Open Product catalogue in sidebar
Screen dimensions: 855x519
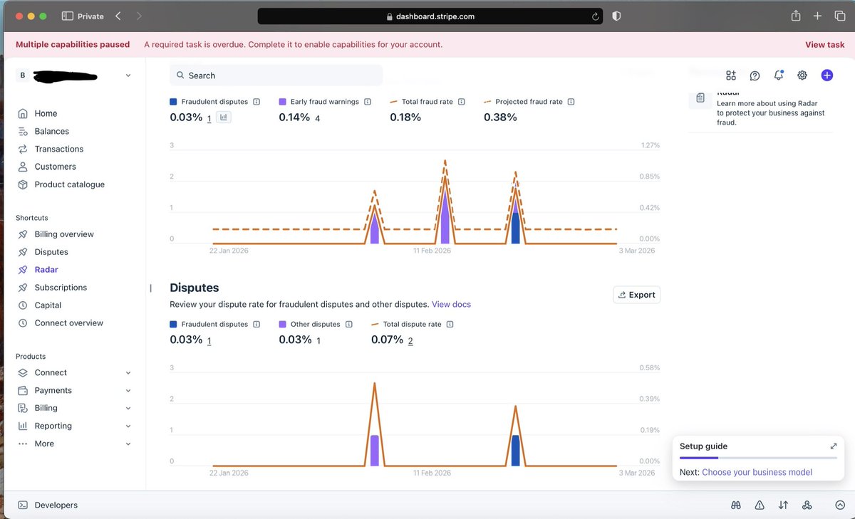coord(69,184)
